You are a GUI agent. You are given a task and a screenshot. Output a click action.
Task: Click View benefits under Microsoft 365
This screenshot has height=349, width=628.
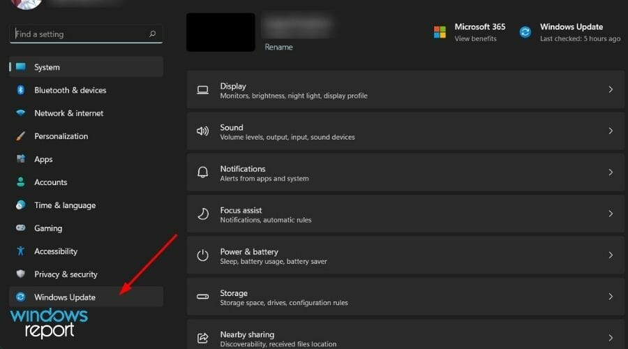(475, 38)
